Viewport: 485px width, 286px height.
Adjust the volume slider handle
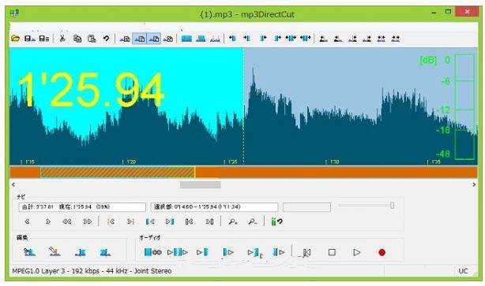[392, 206]
